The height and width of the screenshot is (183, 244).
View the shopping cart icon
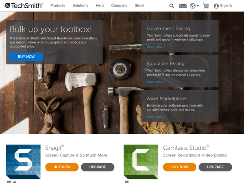206,6
